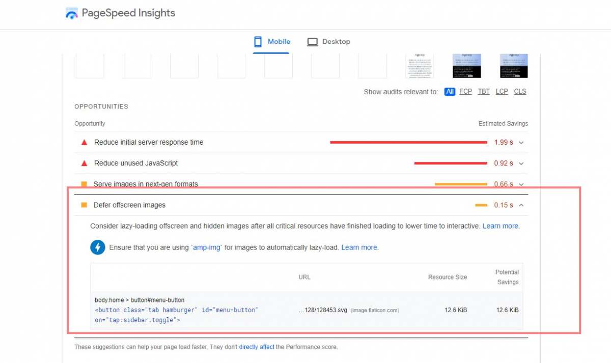The height and width of the screenshot is (363, 611).
Task: Click the desktop monitor icon
Action: pos(313,42)
